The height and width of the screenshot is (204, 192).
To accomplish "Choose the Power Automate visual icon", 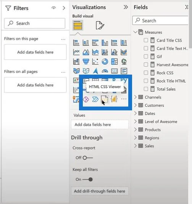I will pos(95,100).
